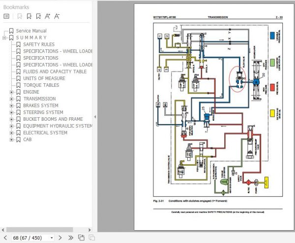This screenshot has width=295, height=243.
Task: Select BUCKET BOOMS AND FRAME label
Action: 53,119
